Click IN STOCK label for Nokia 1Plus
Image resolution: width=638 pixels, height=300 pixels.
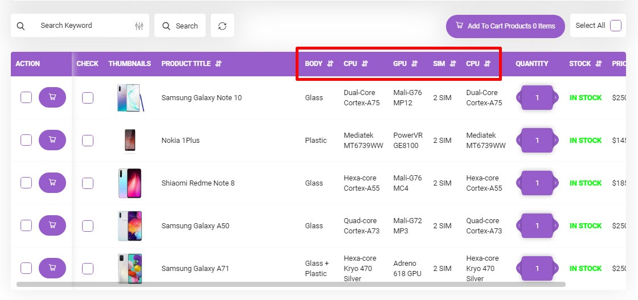tap(585, 140)
